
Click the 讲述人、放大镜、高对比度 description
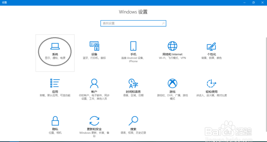click(x=211, y=95)
